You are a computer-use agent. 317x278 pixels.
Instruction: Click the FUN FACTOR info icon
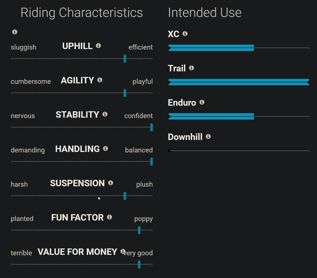tap(110, 217)
